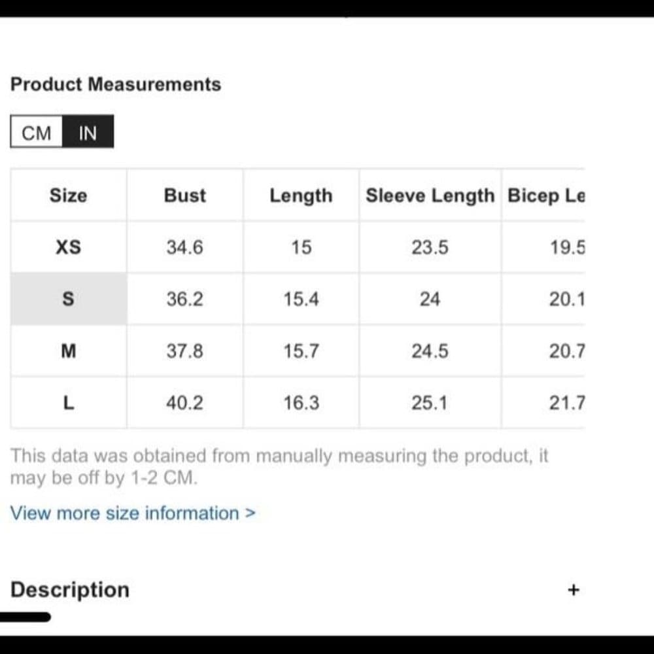Open View more size information link

133,513
